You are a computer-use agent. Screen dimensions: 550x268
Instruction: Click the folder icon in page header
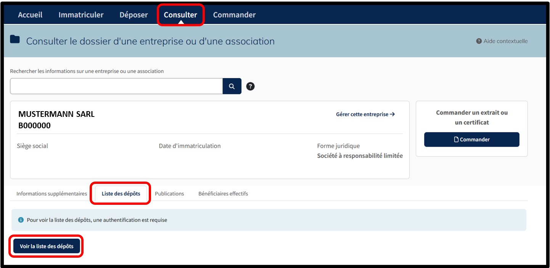tap(15, 39)
